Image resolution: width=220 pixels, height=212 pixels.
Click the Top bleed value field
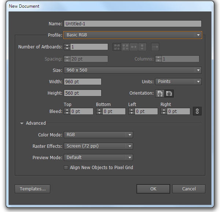[x=82, y=112]
